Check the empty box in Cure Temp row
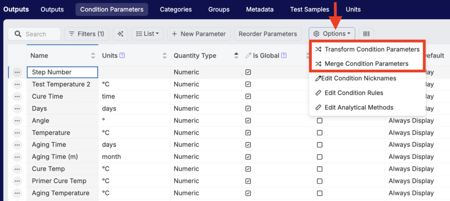 coord(319,169)
